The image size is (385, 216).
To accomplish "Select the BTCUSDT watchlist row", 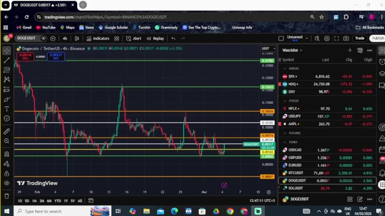I will [x=327, y=173].
